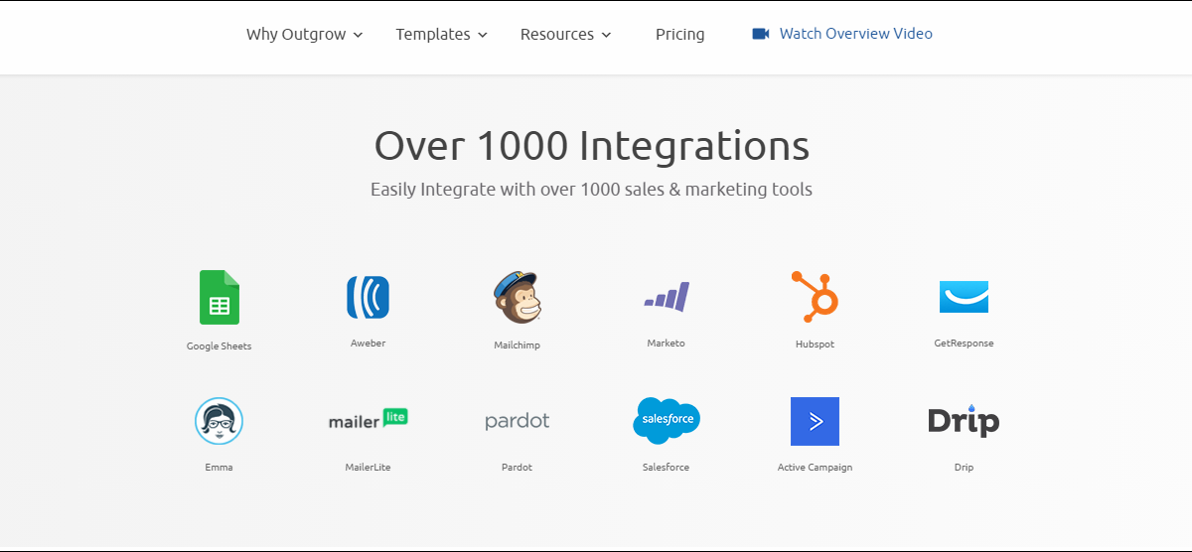Click the video camera icon in navigation
1192x552 pixels.
761,34
